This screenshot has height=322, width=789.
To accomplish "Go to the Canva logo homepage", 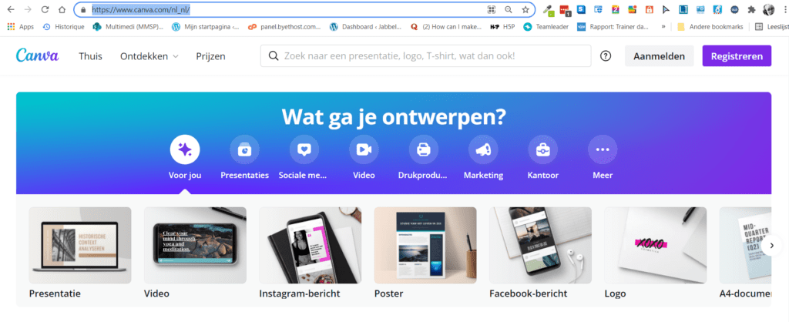I will [x=37, y=55].
